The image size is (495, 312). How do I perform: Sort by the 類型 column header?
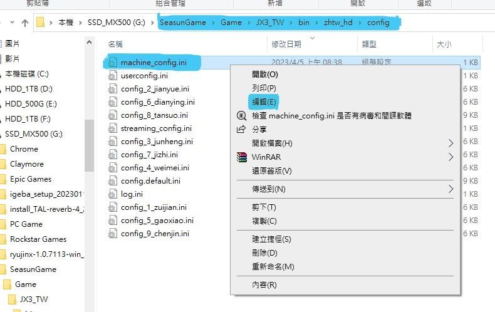click(x=369, y=44)
